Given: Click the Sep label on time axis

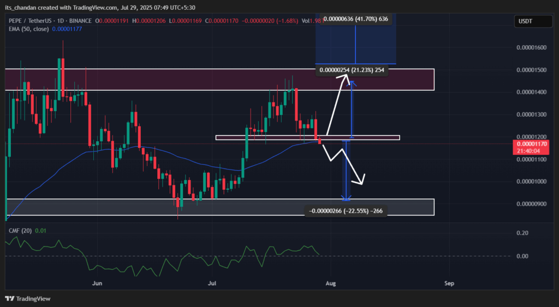Looking at the screenshot, I should pyautogui.click(x=449, y=284).
